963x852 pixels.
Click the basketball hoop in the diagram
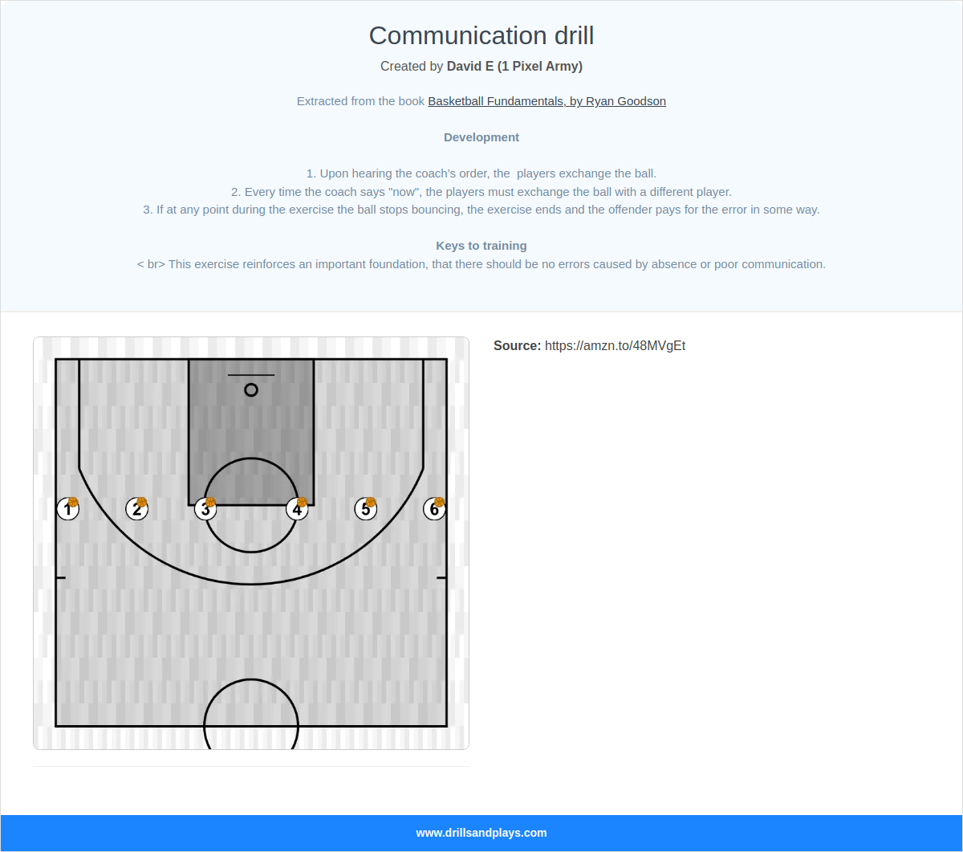click(251, 389)
